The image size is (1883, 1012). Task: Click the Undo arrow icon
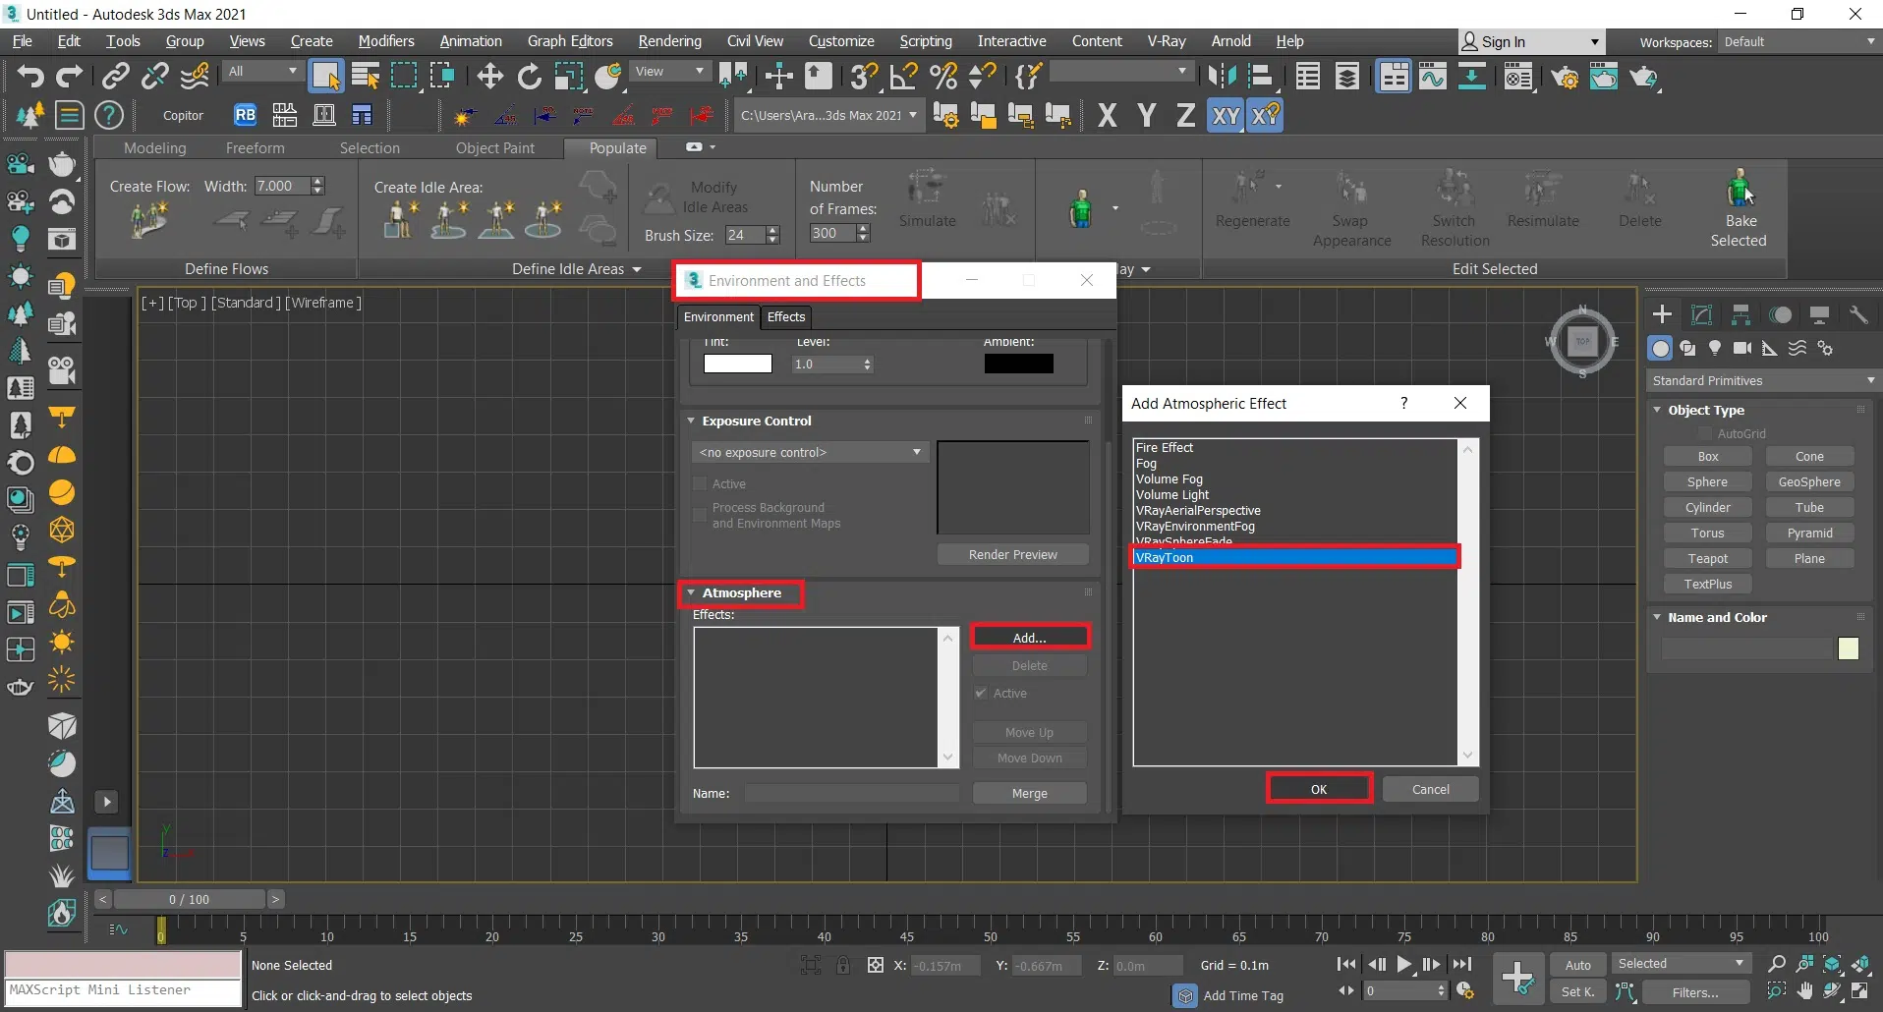29,76
